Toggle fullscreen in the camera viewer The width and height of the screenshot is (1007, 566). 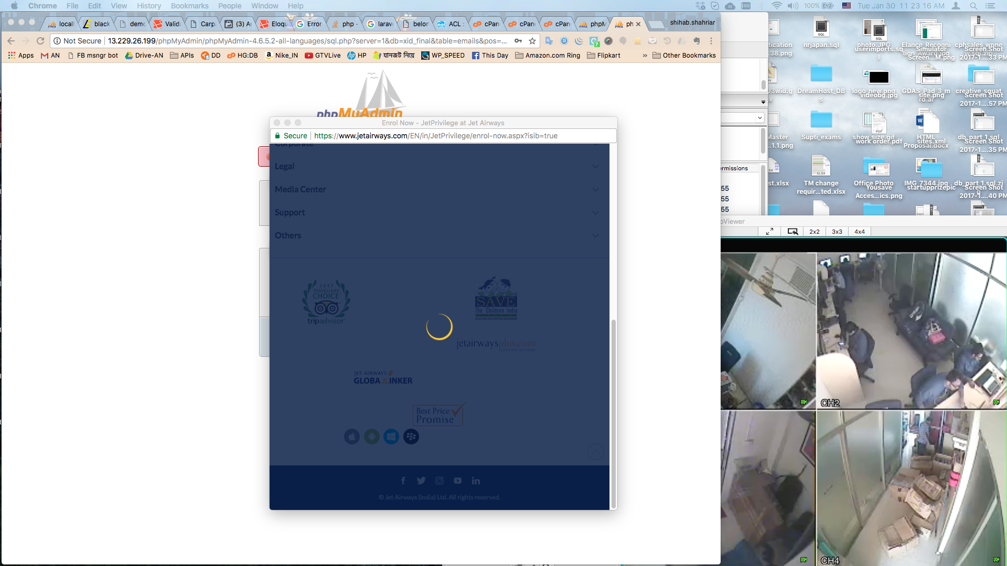tap(769, 232)
